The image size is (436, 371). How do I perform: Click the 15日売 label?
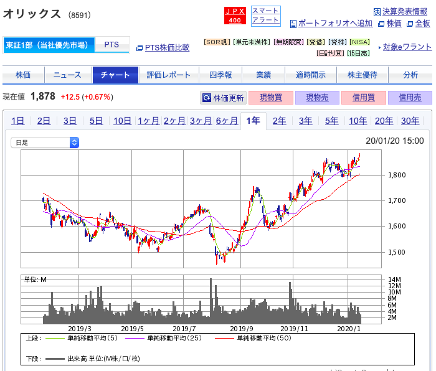358,53
